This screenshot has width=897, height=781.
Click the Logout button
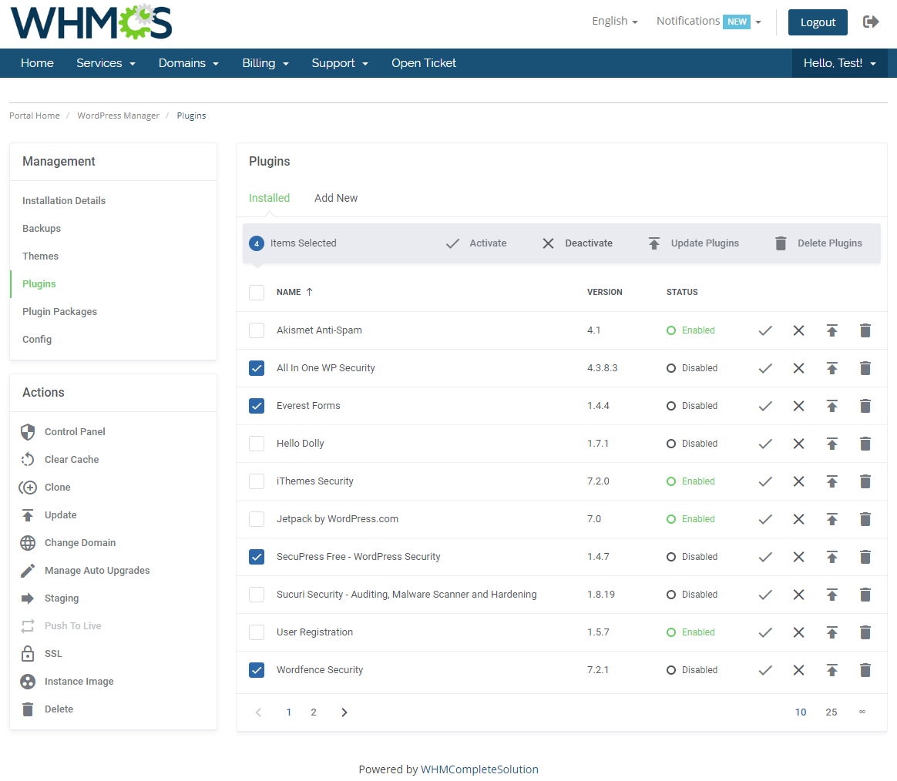[818, 22]
